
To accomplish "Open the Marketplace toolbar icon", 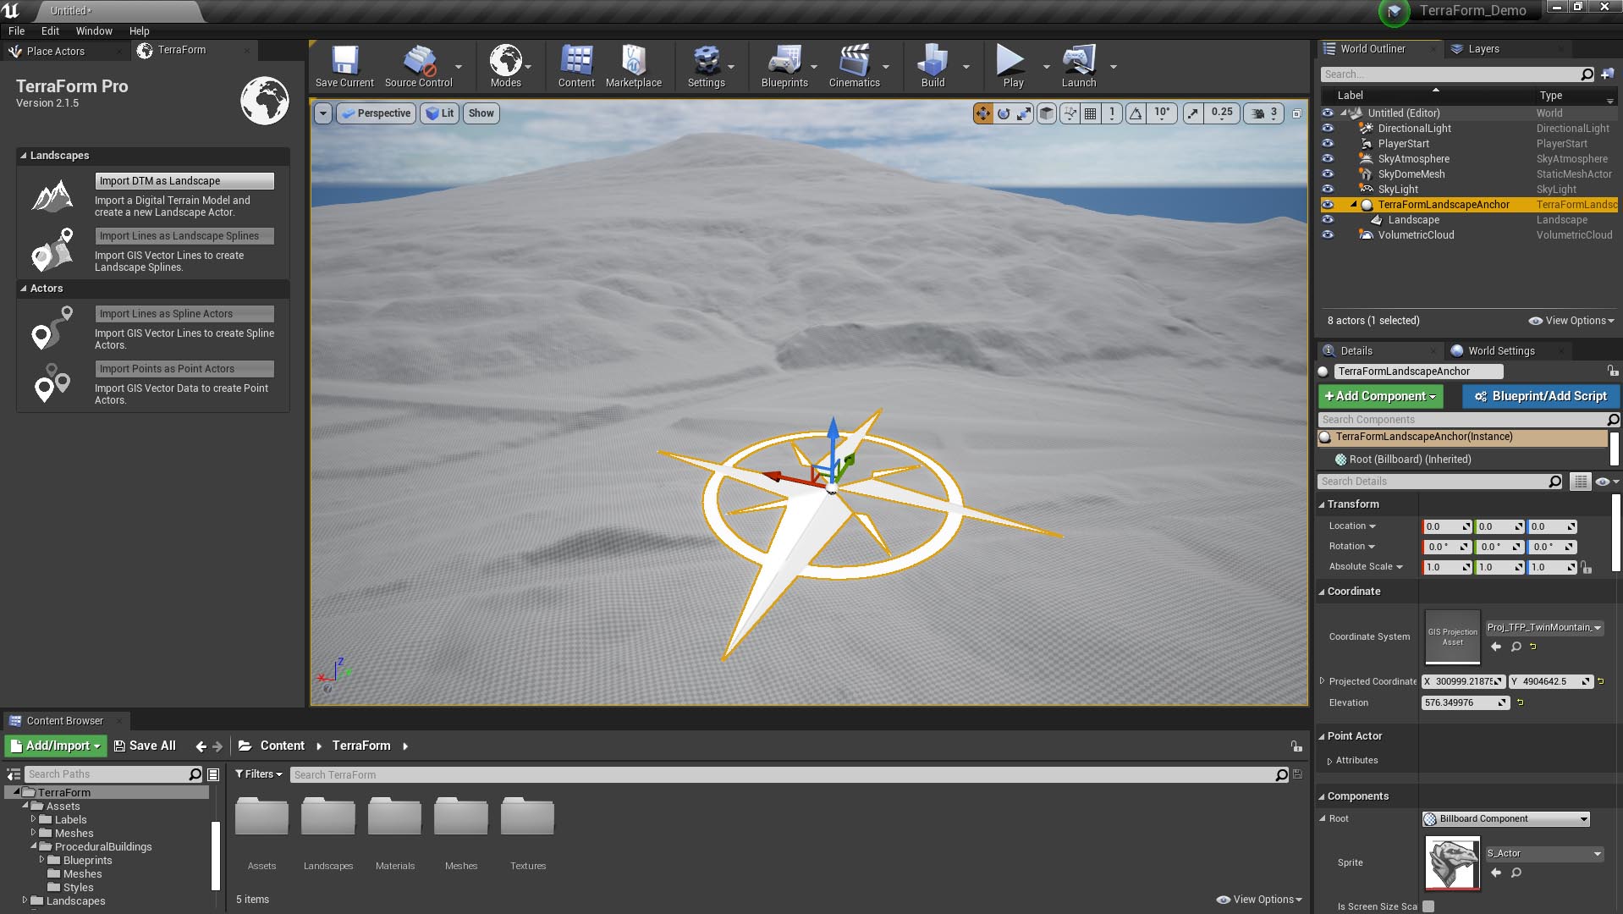I will click(634, 66).
